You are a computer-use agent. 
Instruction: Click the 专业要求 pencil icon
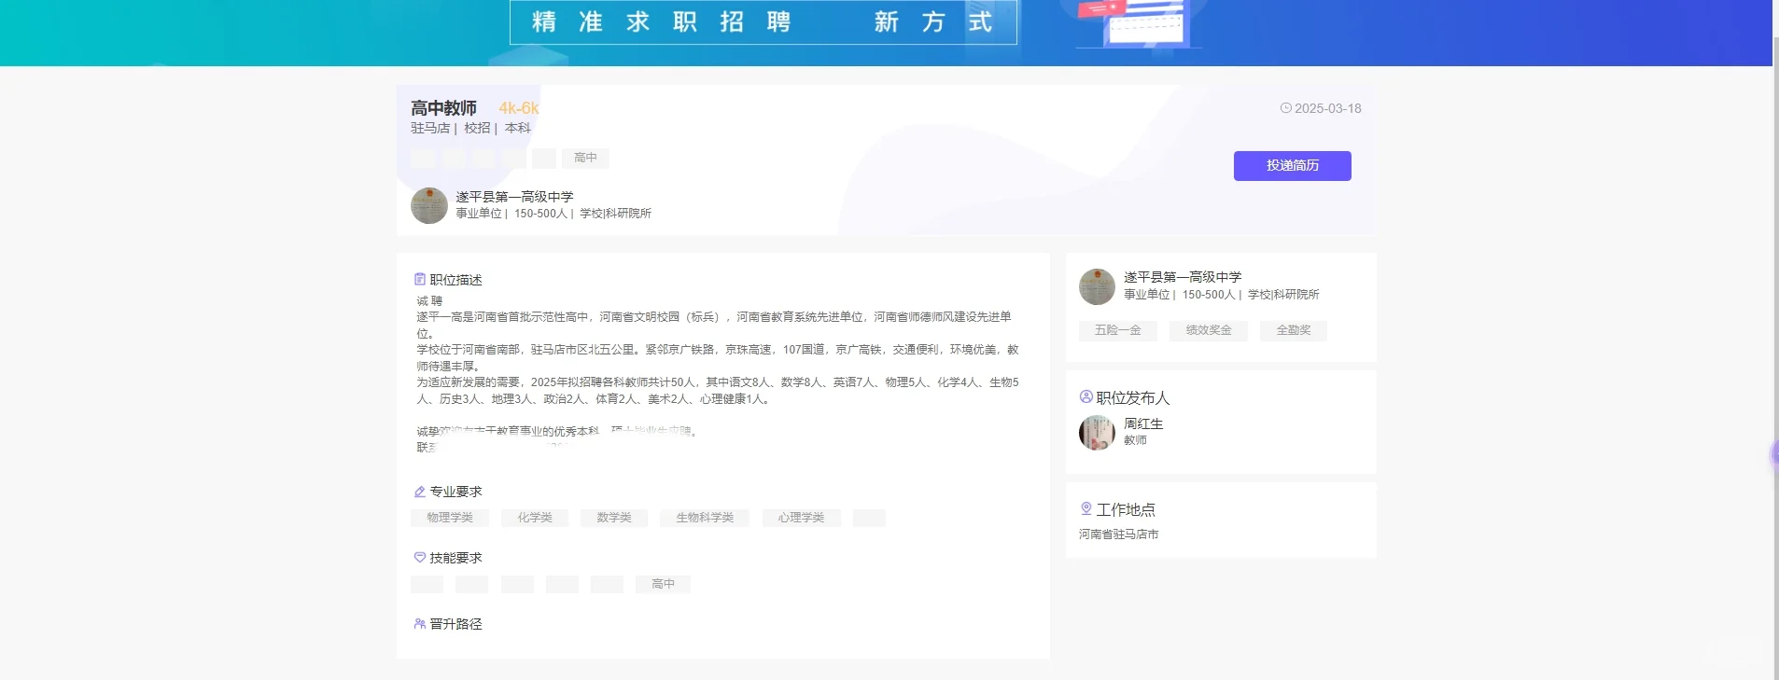click(x=420, y=491)
